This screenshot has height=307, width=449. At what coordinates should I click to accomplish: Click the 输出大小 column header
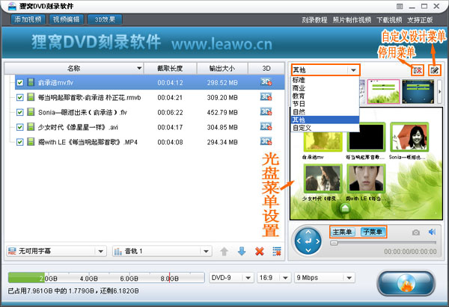[x=222, y=68]
